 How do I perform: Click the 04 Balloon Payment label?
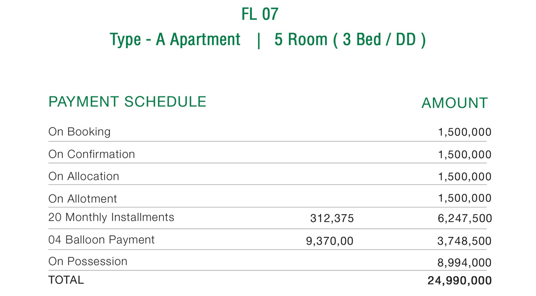[102, 240]
